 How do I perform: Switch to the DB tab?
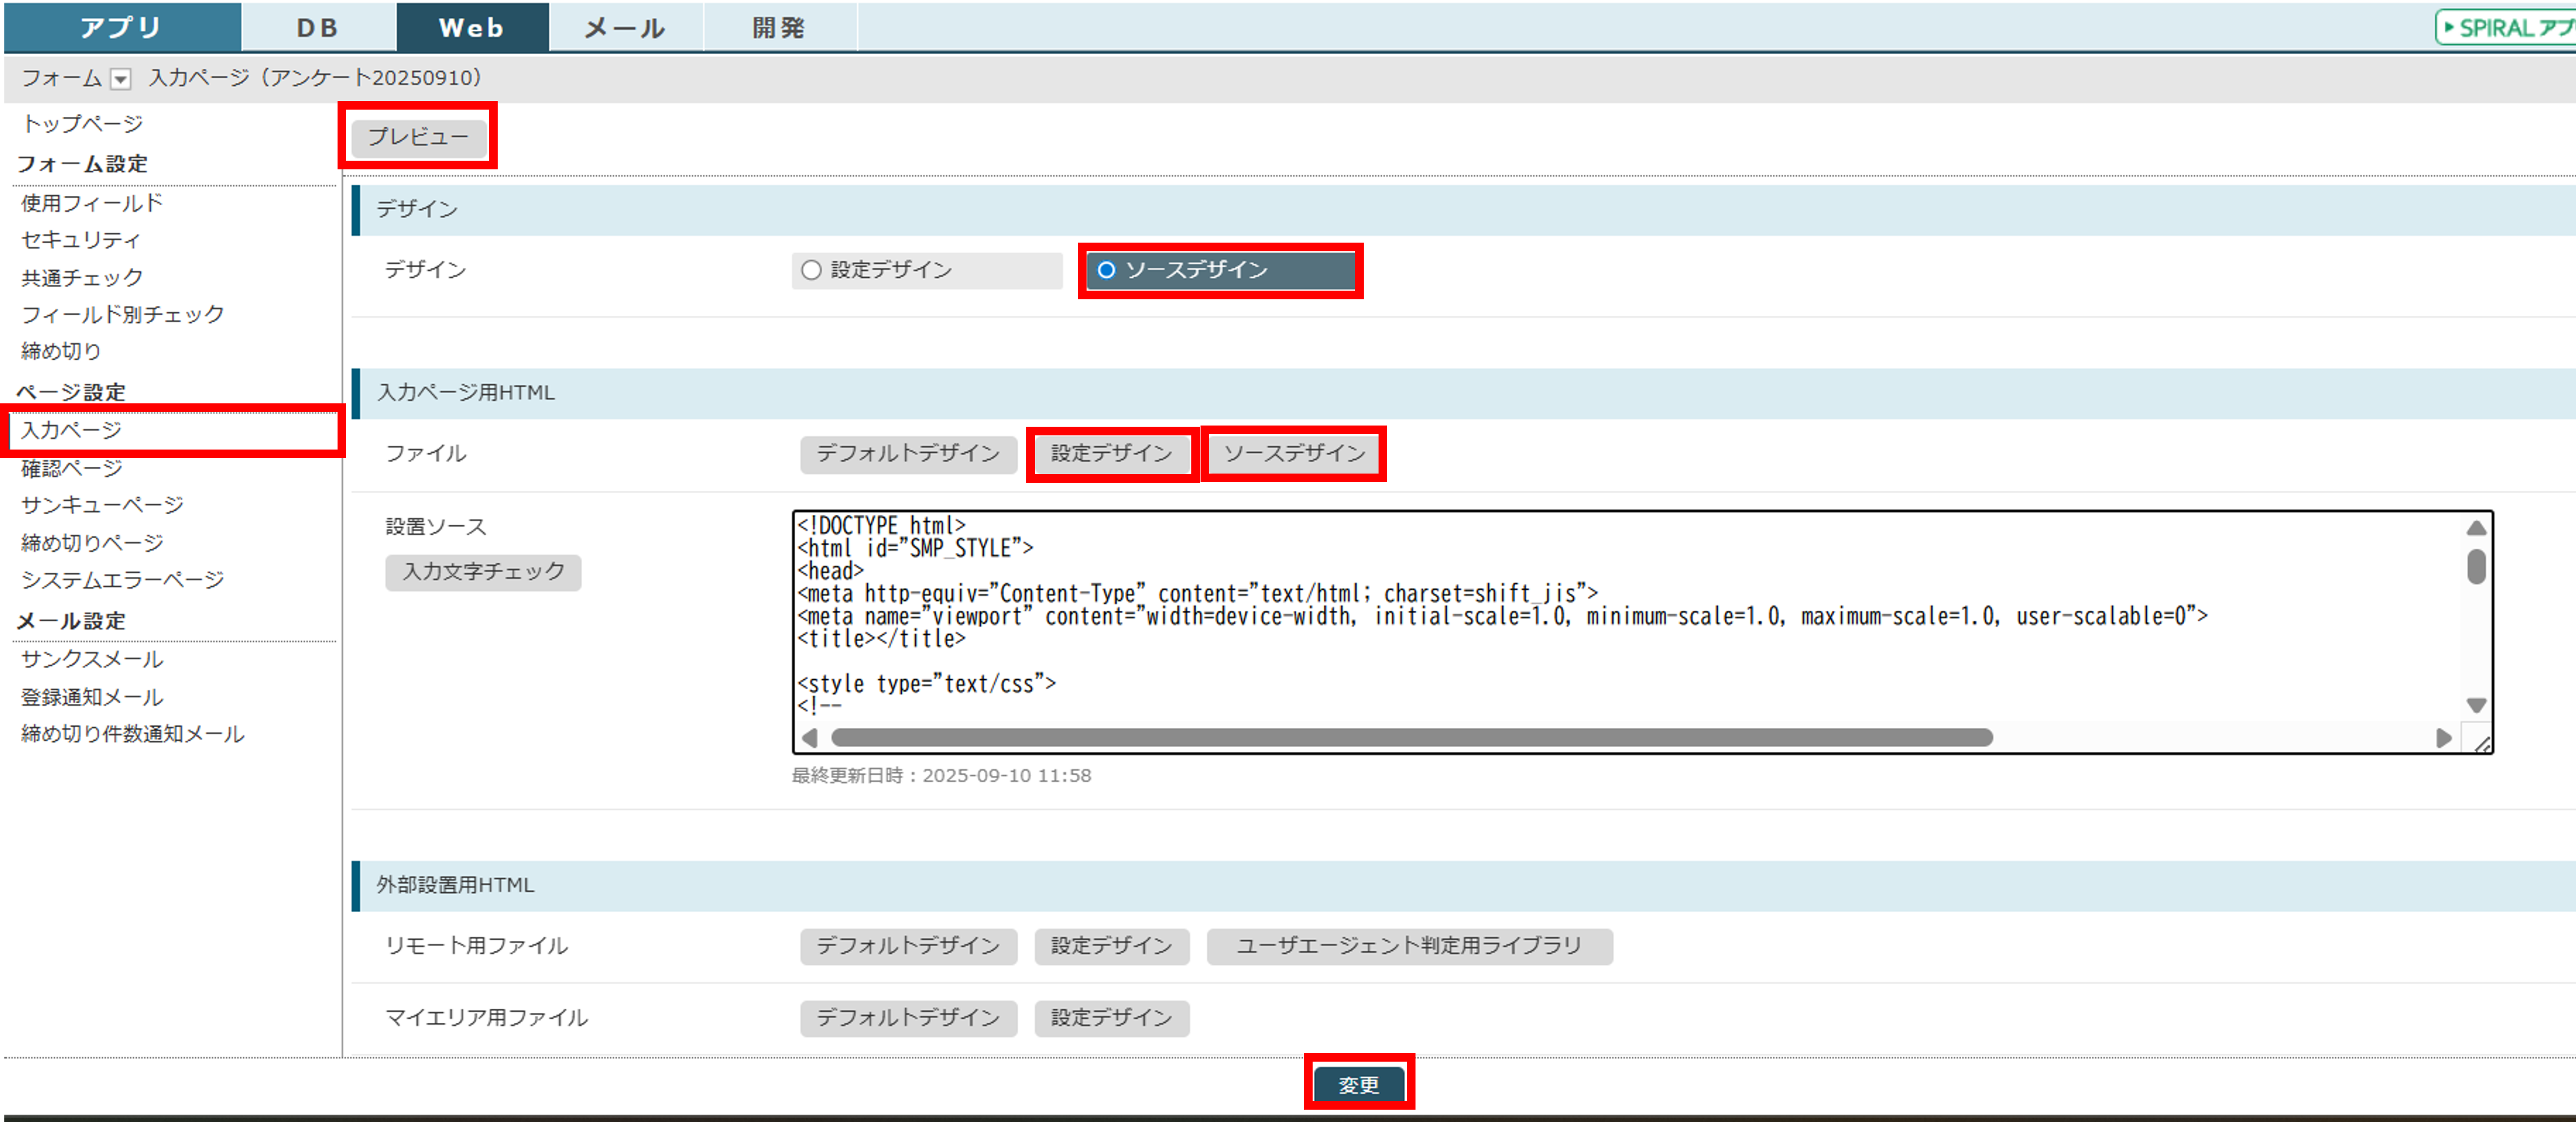pos(318,27)
